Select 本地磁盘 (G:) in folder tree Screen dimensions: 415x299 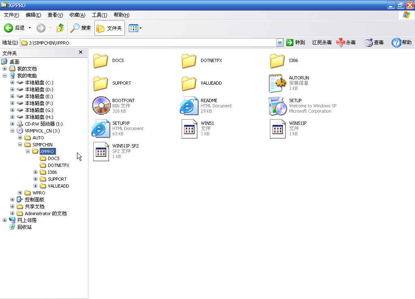39,110
